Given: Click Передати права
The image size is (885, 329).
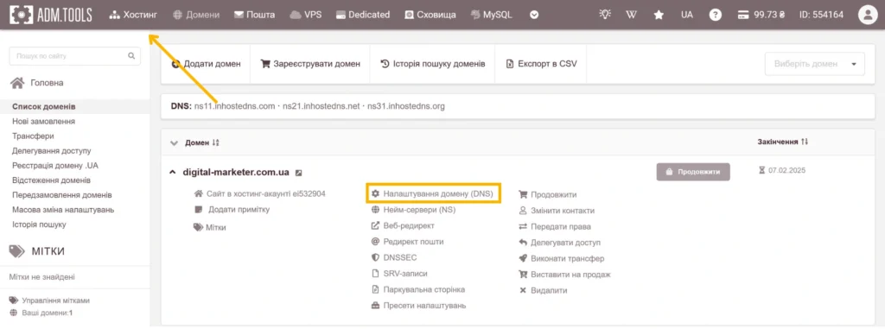Looking at the screenshot, I should point(555,226).
